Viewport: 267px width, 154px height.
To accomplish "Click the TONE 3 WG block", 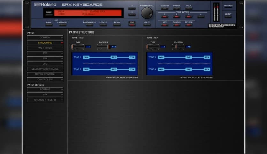I will [161, 57].
